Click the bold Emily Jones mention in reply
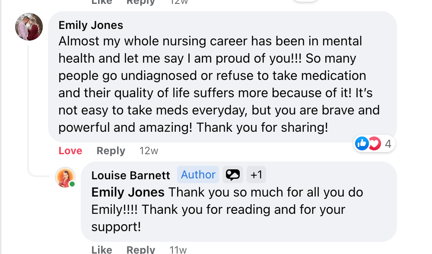 click(x=128, y=192)
